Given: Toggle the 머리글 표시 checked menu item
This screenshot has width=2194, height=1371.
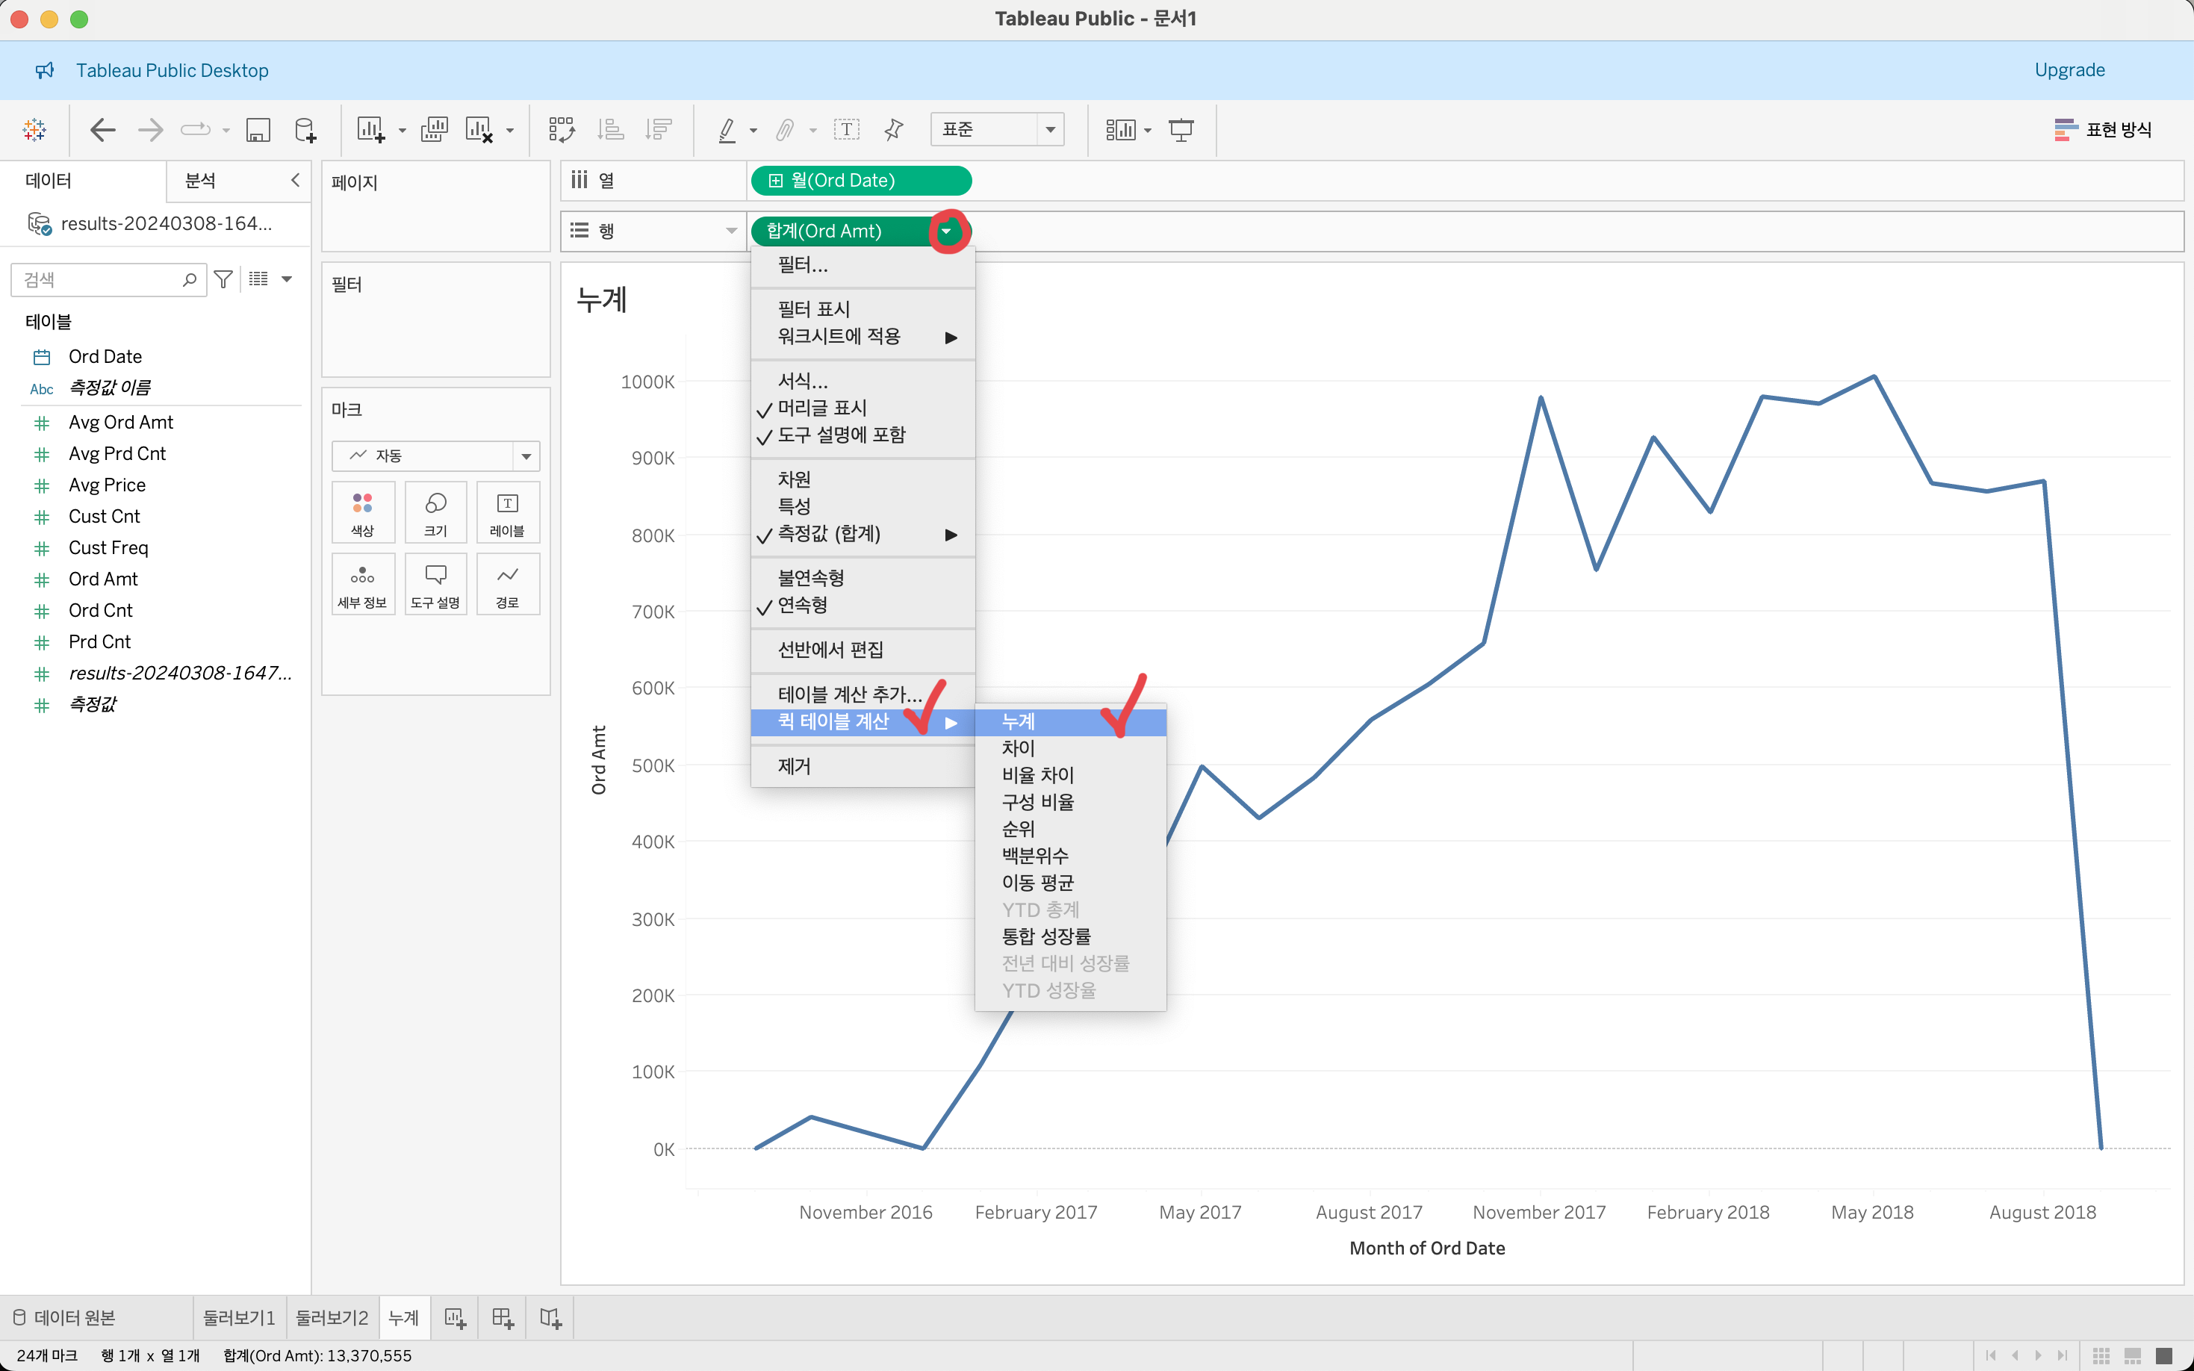Looking at the screenshot, I should pos(821,408).
